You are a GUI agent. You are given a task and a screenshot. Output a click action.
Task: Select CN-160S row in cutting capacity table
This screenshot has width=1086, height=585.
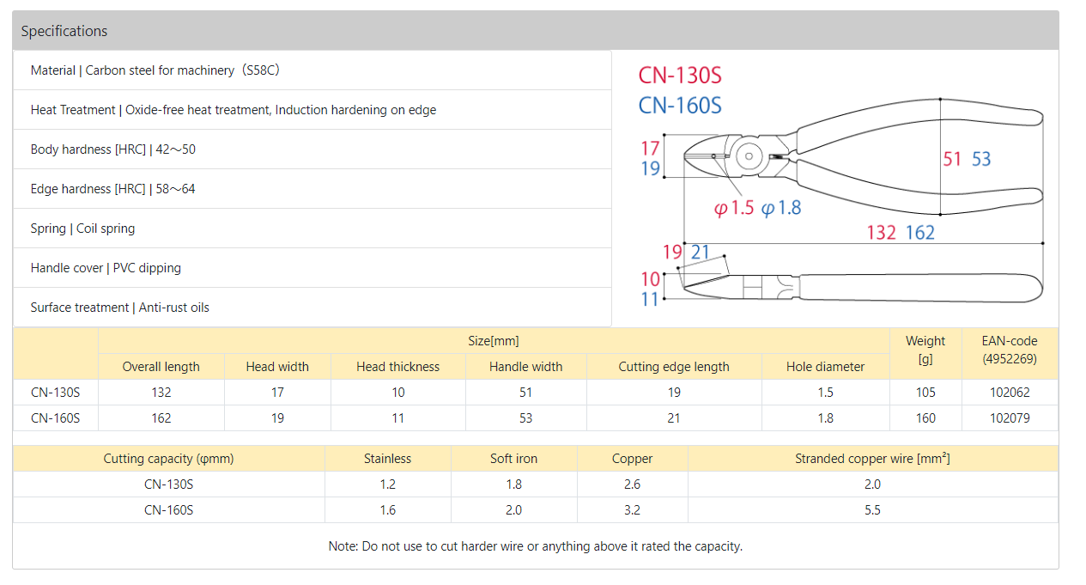[x=535, y=510]
